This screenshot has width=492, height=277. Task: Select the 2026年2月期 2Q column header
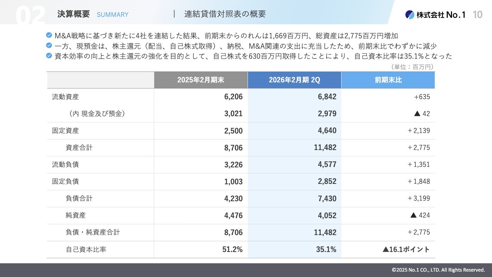tap(294, 80)
